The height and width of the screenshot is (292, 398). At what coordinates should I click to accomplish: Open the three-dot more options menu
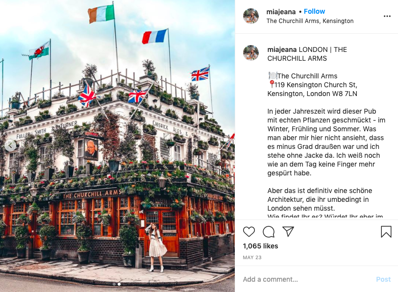(x=387, y=16)
